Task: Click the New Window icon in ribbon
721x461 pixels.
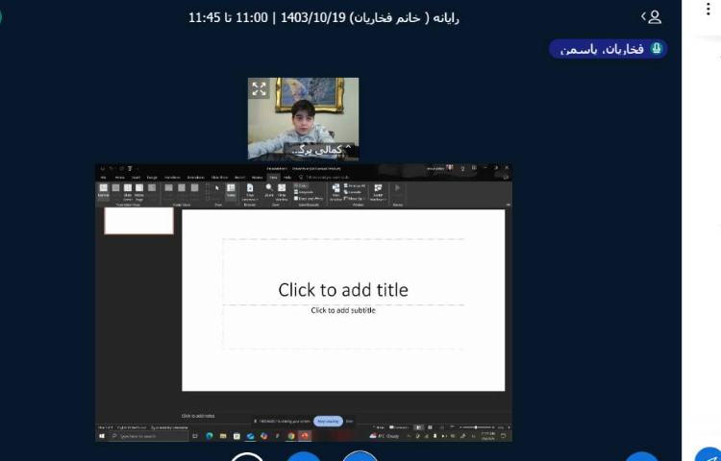Action: [x=336, y=189]
